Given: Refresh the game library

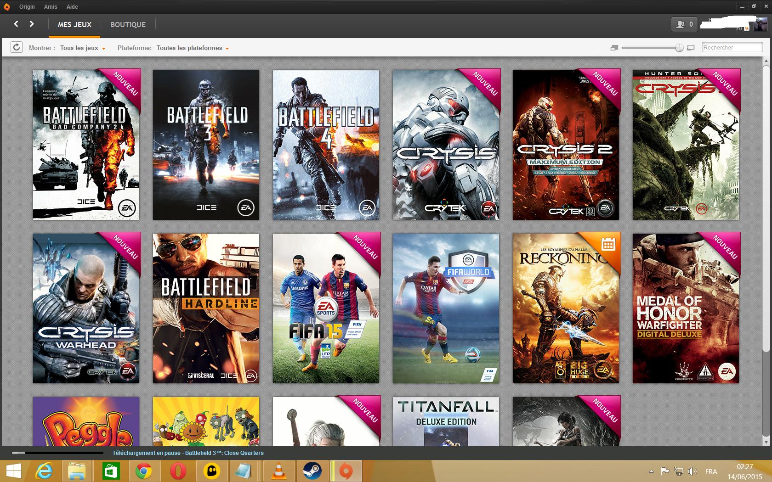Looking at the screenshot, I should pyautogui.click(x=17, y=47).
